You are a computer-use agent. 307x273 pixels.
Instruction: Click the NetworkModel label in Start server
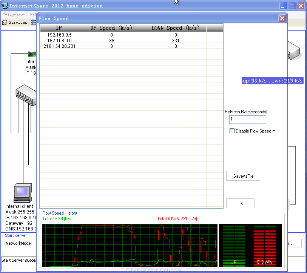(19, 243)
